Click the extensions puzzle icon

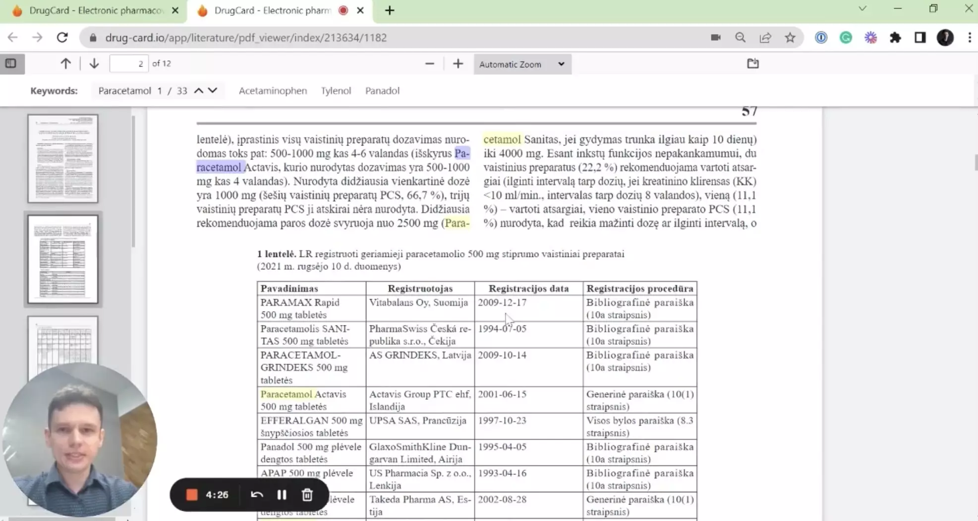896,38
